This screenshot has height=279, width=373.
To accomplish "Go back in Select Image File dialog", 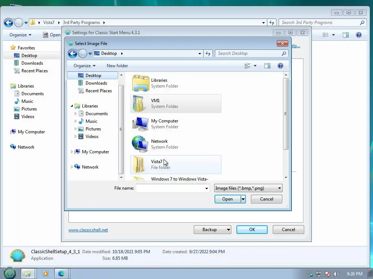I will point(72,54).
